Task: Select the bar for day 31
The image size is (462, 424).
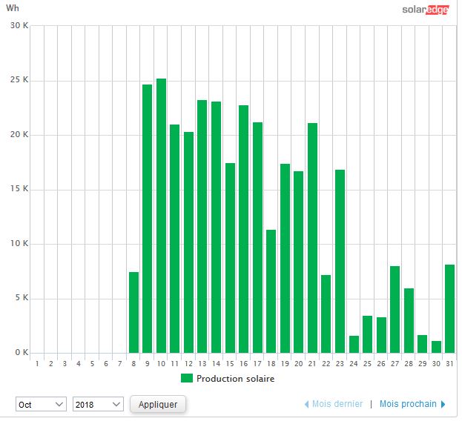Action: coord(449,308)
